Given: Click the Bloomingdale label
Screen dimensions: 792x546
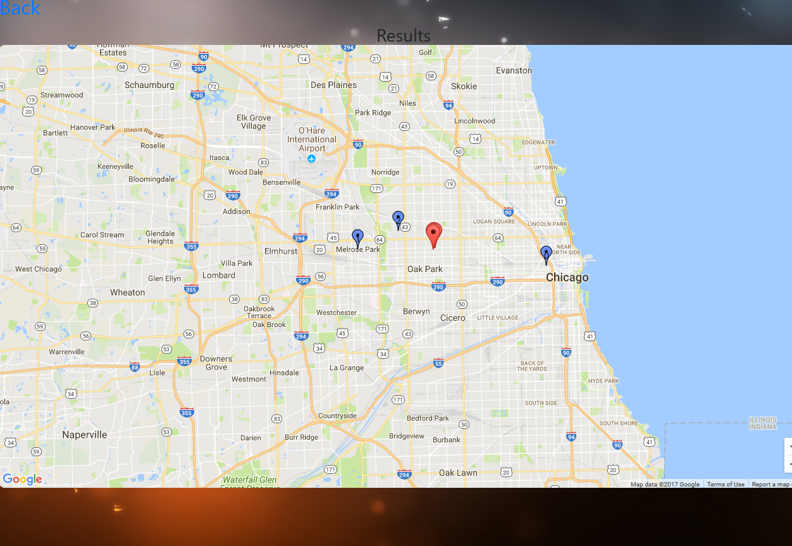Looking at the screenshot, I should tap(151, 179).
